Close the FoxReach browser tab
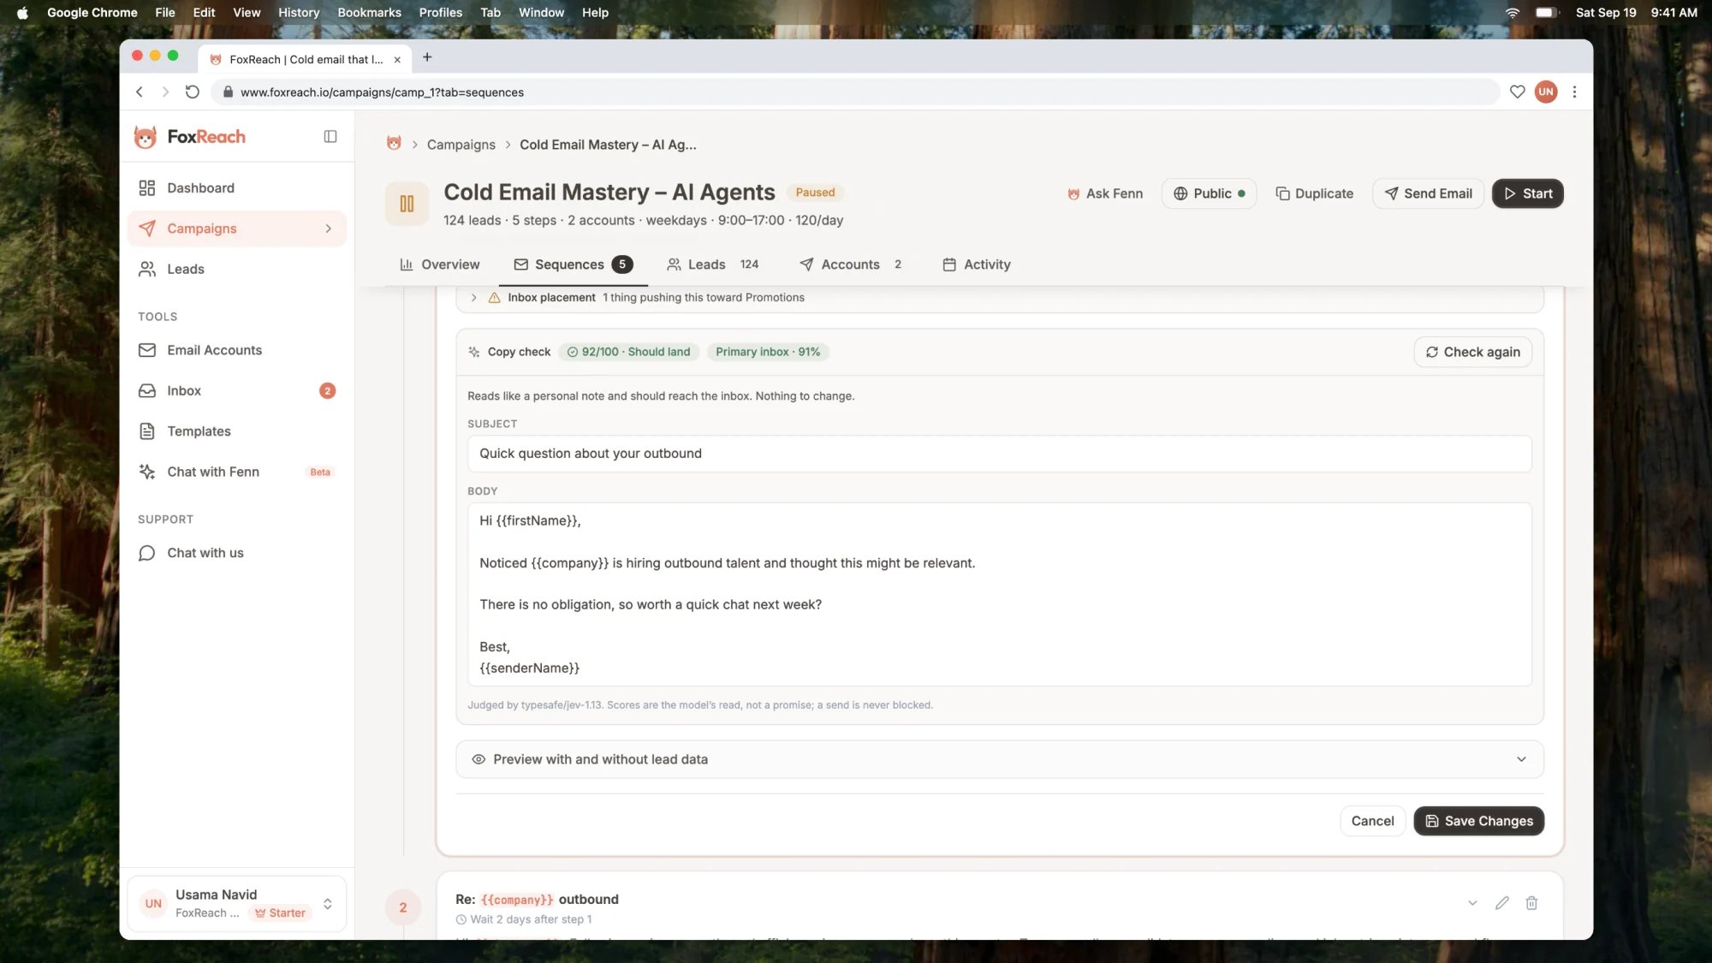 pos(397,60)
